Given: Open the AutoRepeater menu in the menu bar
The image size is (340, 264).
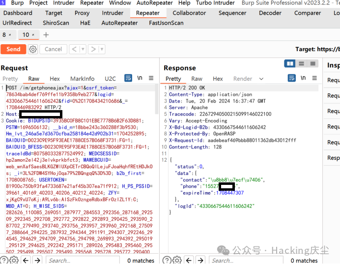Looking at the screenshot, I should [155, 3].
